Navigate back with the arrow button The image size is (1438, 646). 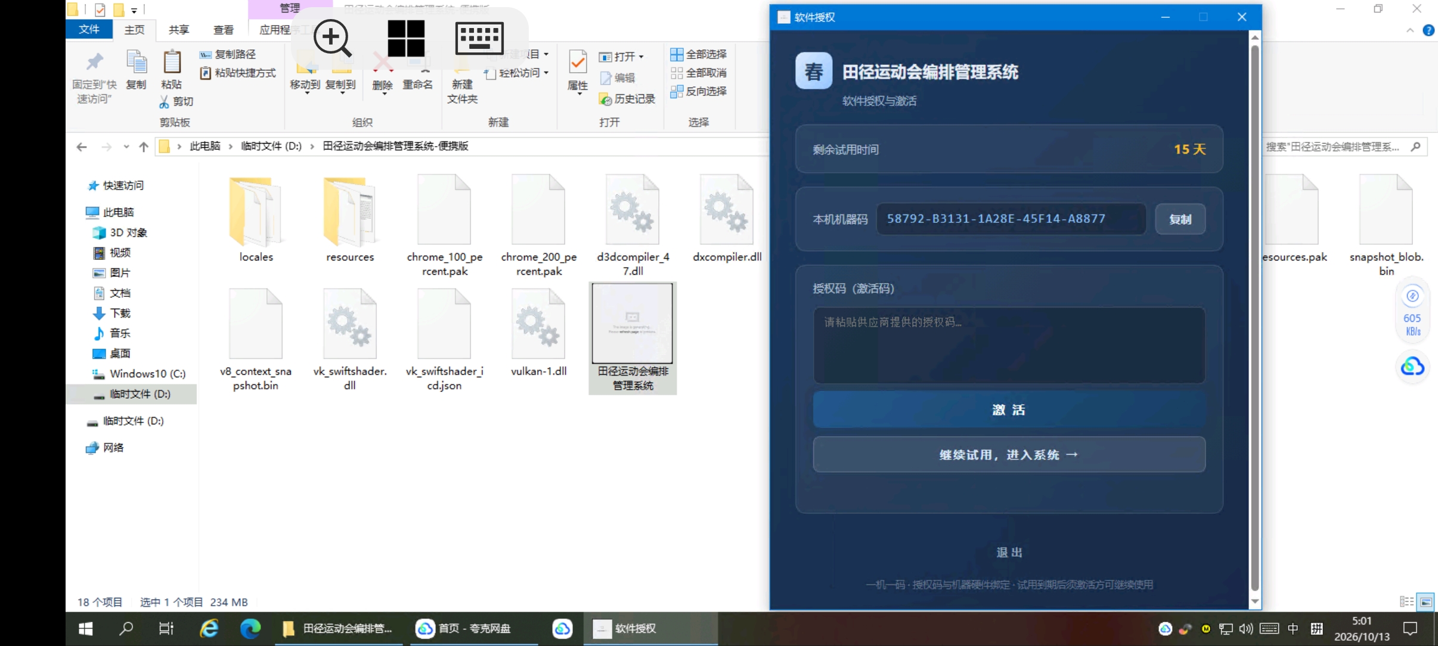tap(82, 147)
